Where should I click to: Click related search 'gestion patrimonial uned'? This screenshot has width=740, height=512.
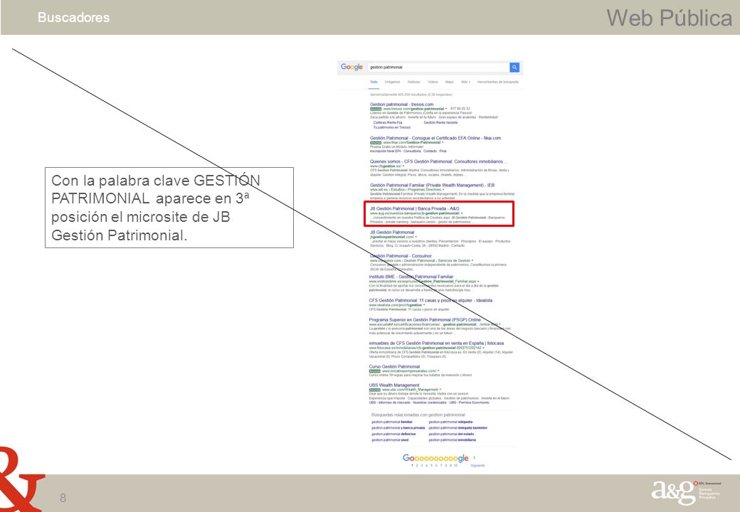pos(390,440)
